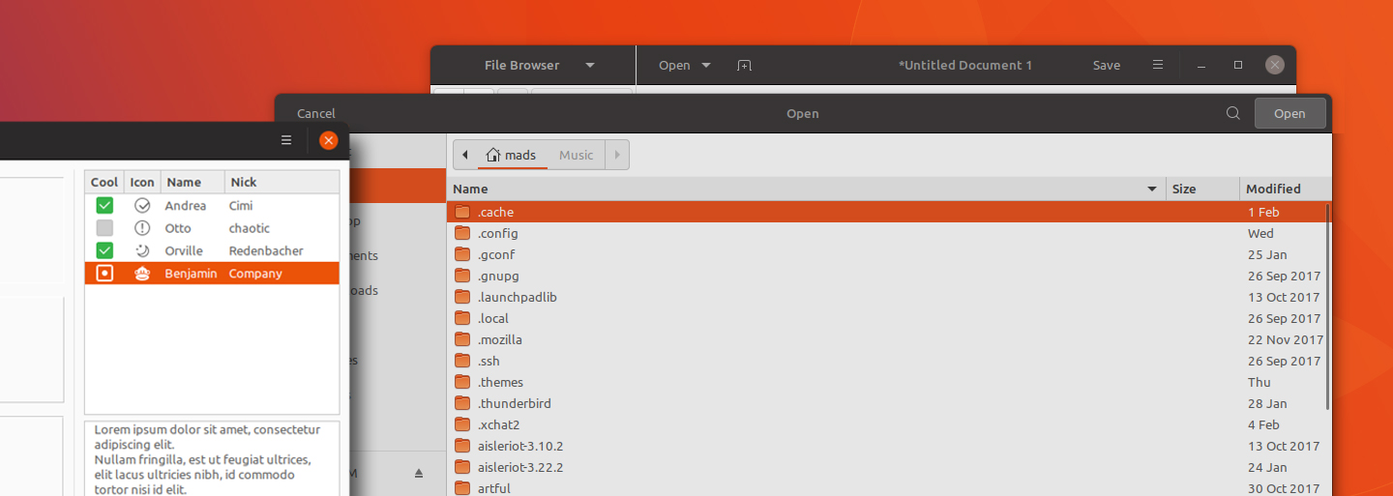
Task: Sort files by Size column
Action: [1202, 189]
